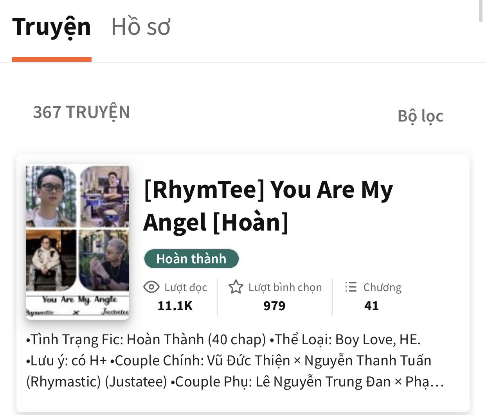Screen dimensions: 486x415
Task: Click the eye icon beside Lượt đọc
Action: click(151, 287)
